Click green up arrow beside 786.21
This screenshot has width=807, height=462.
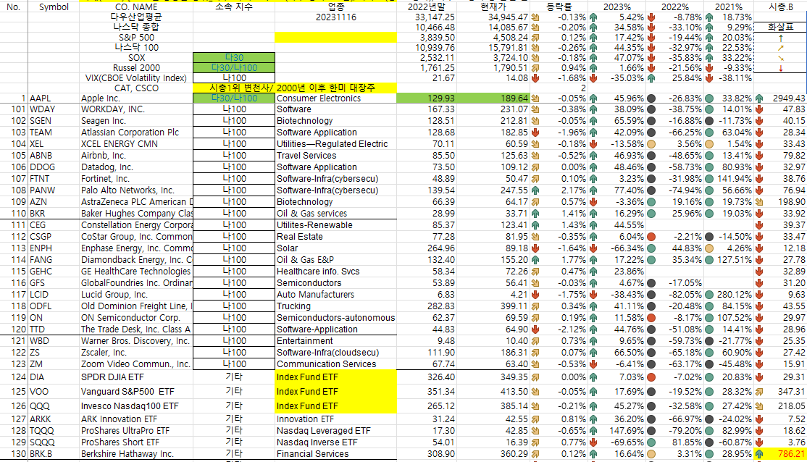pyautogui.click(x=759, y=454)
